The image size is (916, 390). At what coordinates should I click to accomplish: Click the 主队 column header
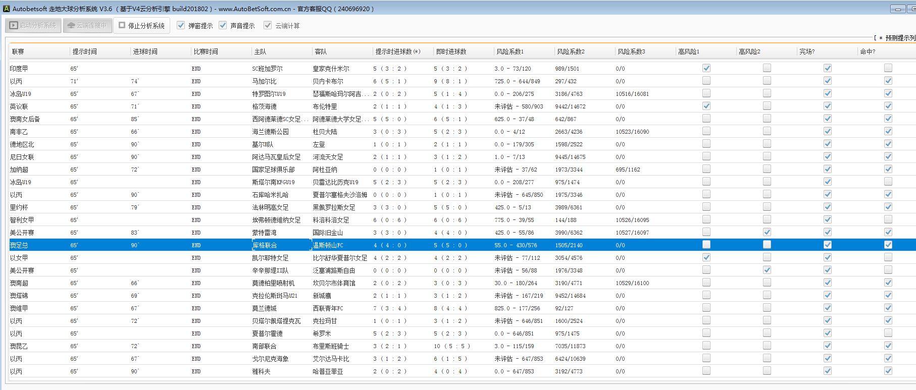pyautogui.click(x=260, y=51)
